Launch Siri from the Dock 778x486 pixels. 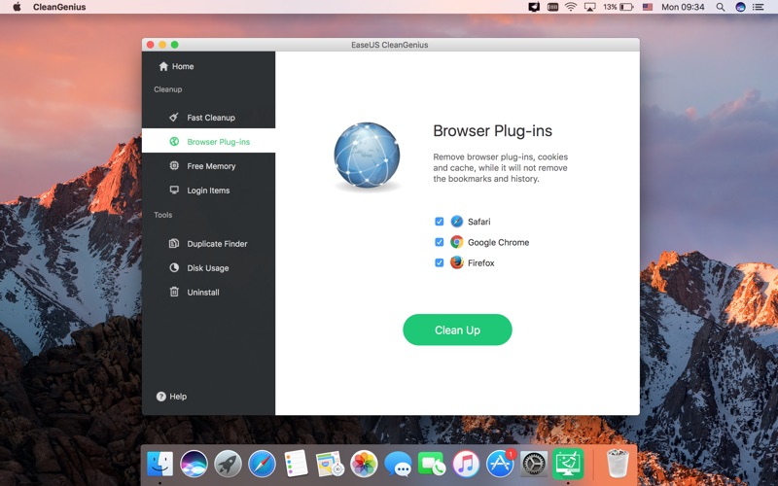(194, 465)
